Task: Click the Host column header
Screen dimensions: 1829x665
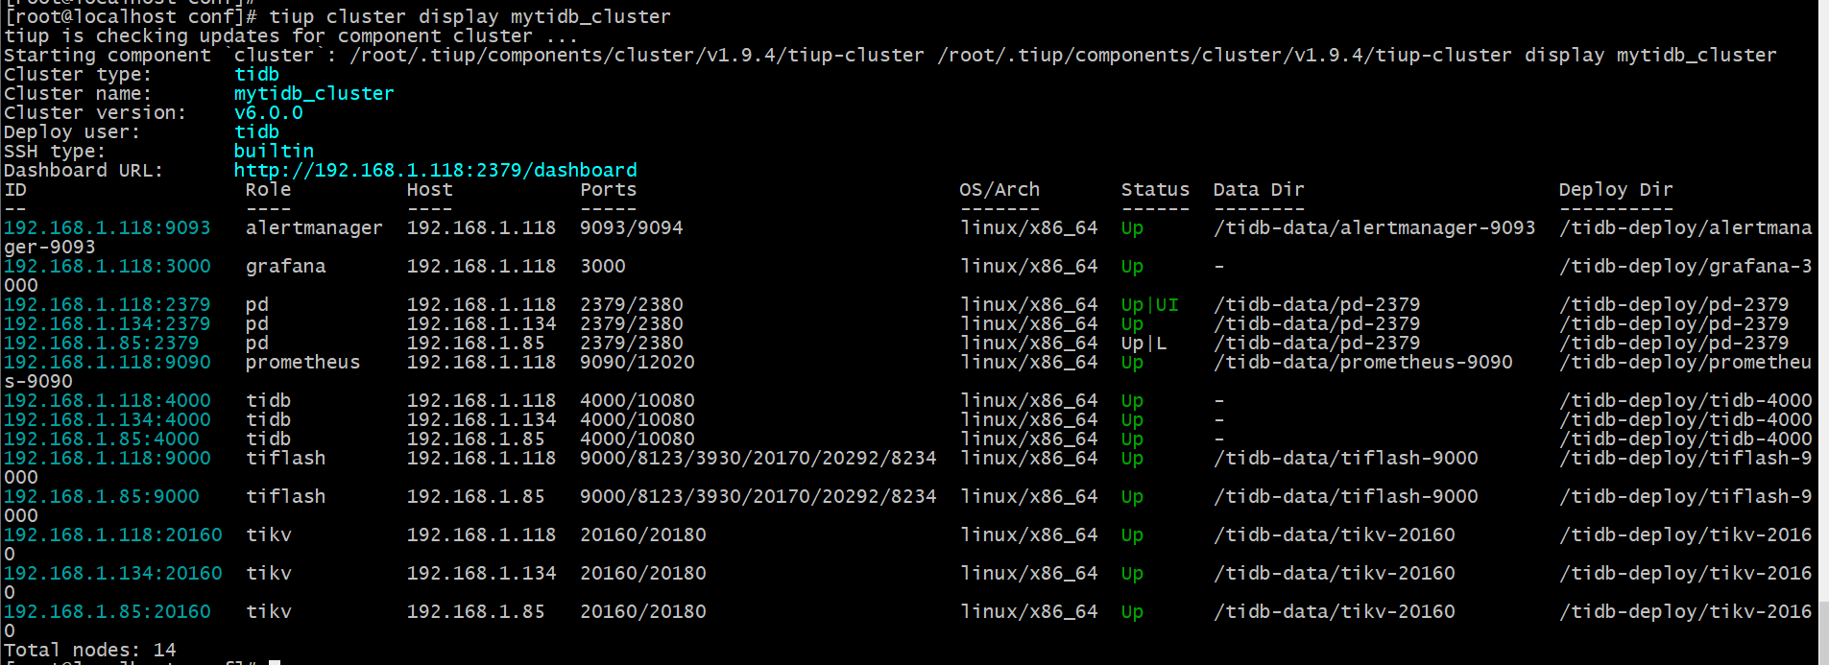Action: click(x=429, y=189)
